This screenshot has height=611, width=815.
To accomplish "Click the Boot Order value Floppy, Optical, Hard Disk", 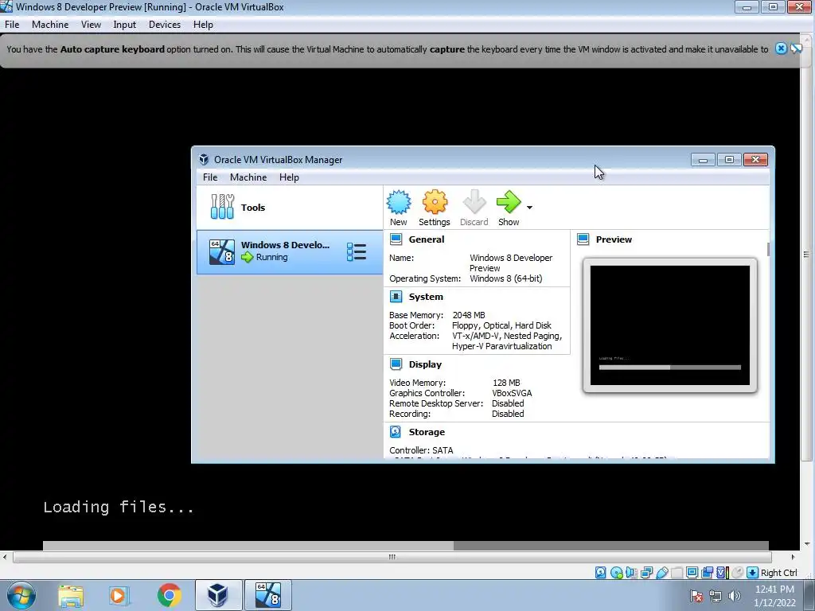I will (x=501, y=325).
